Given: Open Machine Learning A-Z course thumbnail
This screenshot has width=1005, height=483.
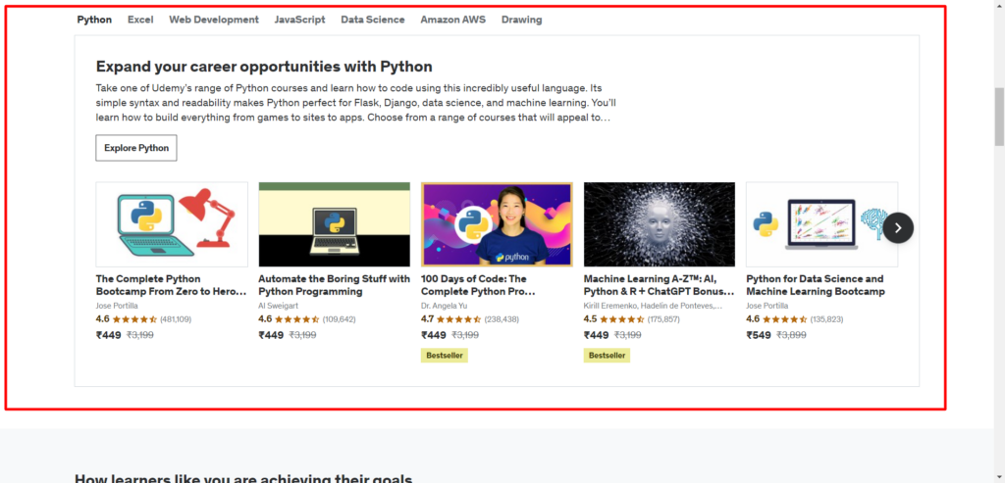Looking at the screenshot, I should pyautogui.click(x=660, y=224).
